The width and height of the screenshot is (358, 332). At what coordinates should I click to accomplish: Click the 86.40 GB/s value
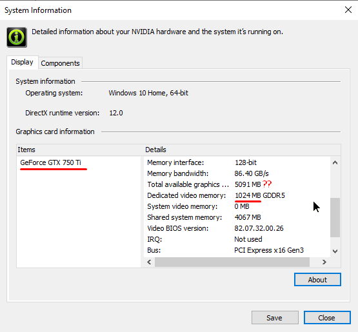[252, 173]
